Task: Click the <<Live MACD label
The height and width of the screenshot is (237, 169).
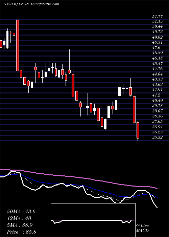Action: (x=142, y=228)
